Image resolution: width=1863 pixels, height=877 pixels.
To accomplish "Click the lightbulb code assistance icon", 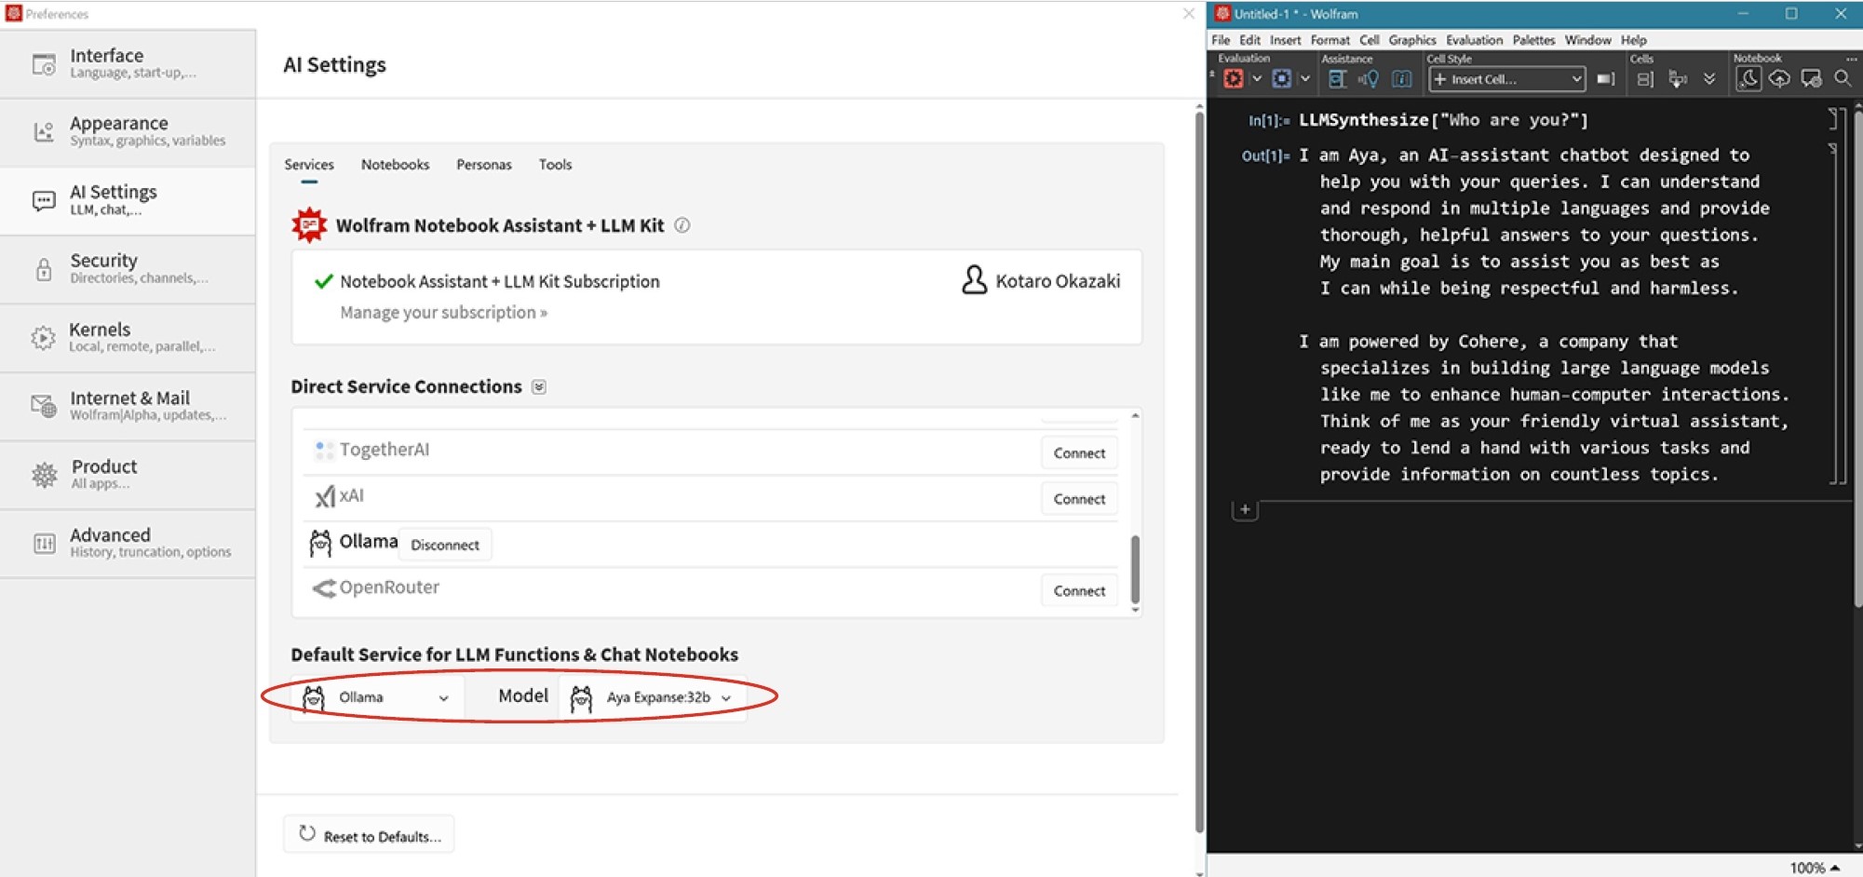I will click(x=1370, y=79).
